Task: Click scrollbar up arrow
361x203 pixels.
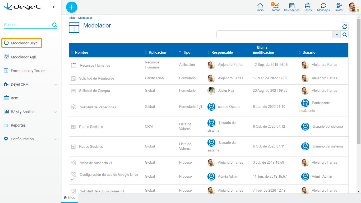Action: coord(359,17)
